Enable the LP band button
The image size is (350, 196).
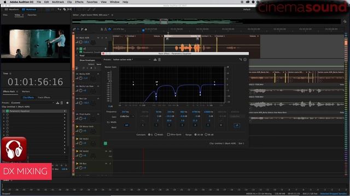pos(237,125)
